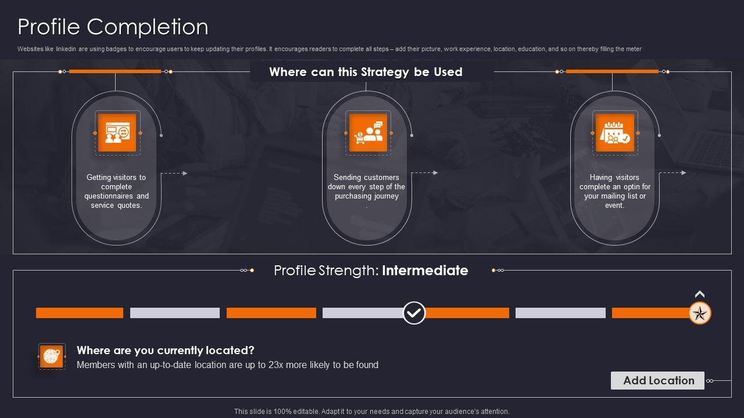
Task: Click the 'Sending customers down every step' text
Action: coord(366,187)
